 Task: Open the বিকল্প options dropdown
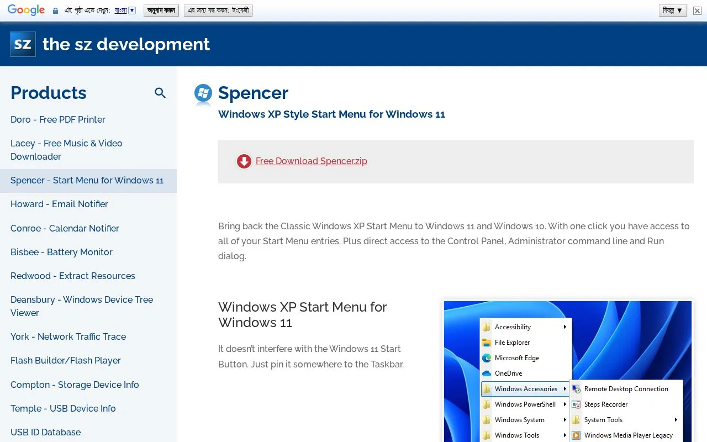[673, 10]
